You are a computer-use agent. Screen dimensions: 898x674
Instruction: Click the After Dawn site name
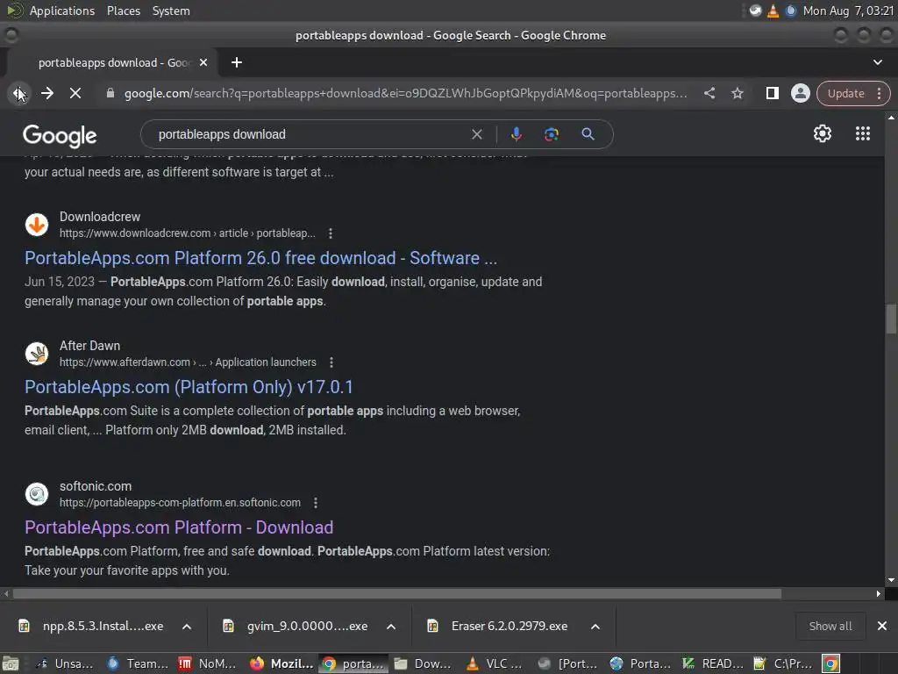coord(90,346)
